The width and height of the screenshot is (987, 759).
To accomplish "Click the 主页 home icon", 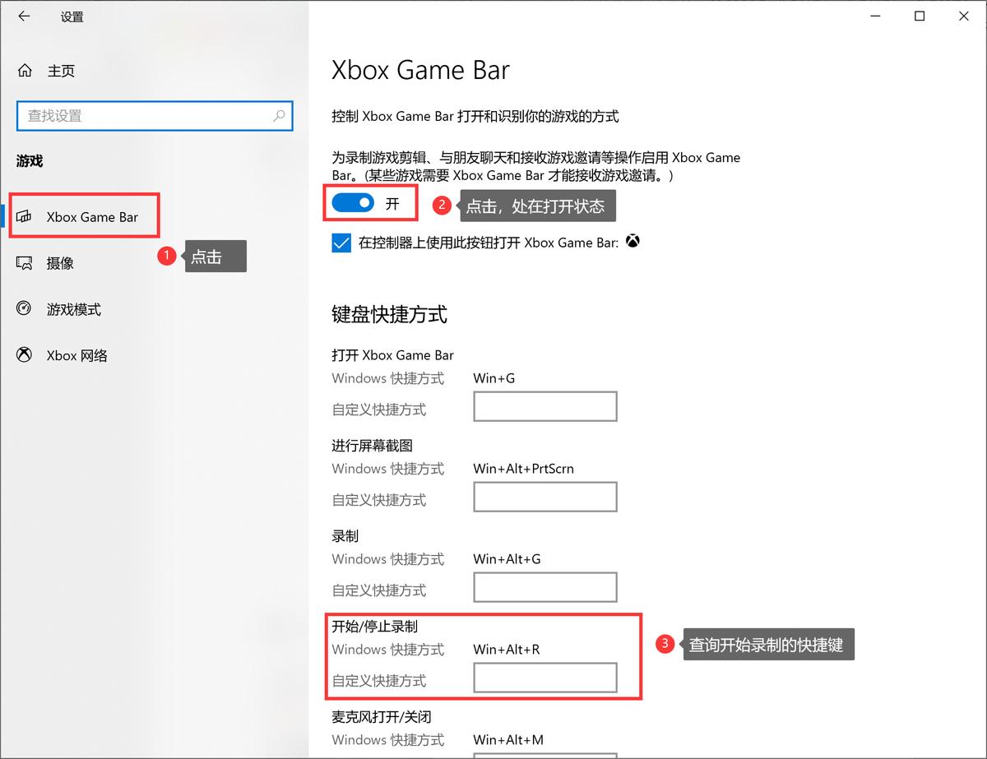I will (x=25, y=70).
